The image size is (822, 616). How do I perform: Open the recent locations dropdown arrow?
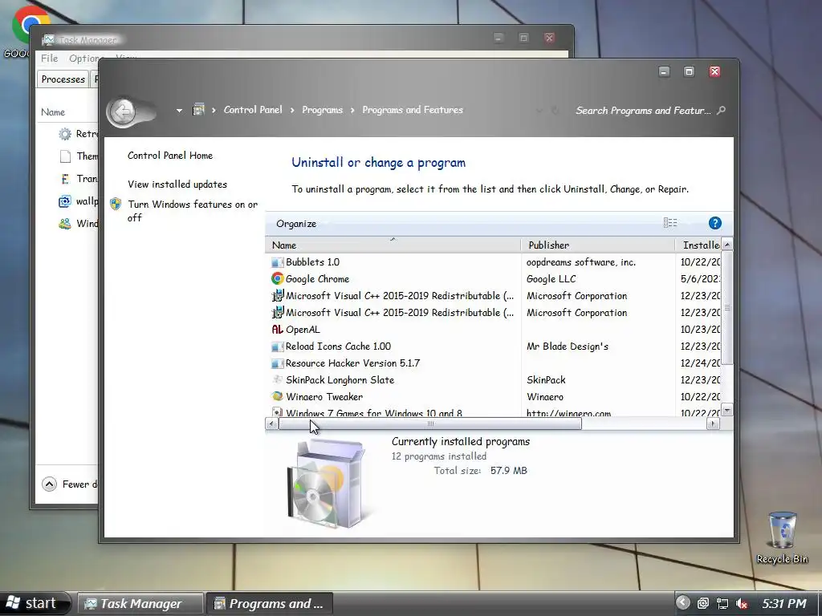tap(179, 111)
